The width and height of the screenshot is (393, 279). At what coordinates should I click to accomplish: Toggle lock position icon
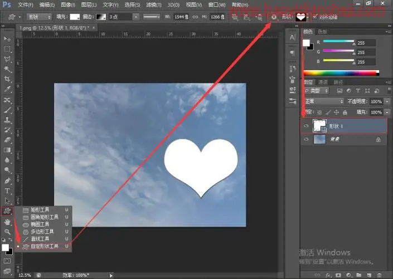click(337, 112)
